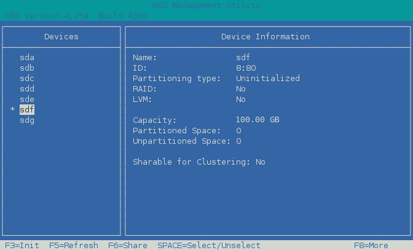Viewport: 413px width, 250px height.
Task: Click SPACE=Select/Unselect in the status bar
Action: click(x=208, y=245)
